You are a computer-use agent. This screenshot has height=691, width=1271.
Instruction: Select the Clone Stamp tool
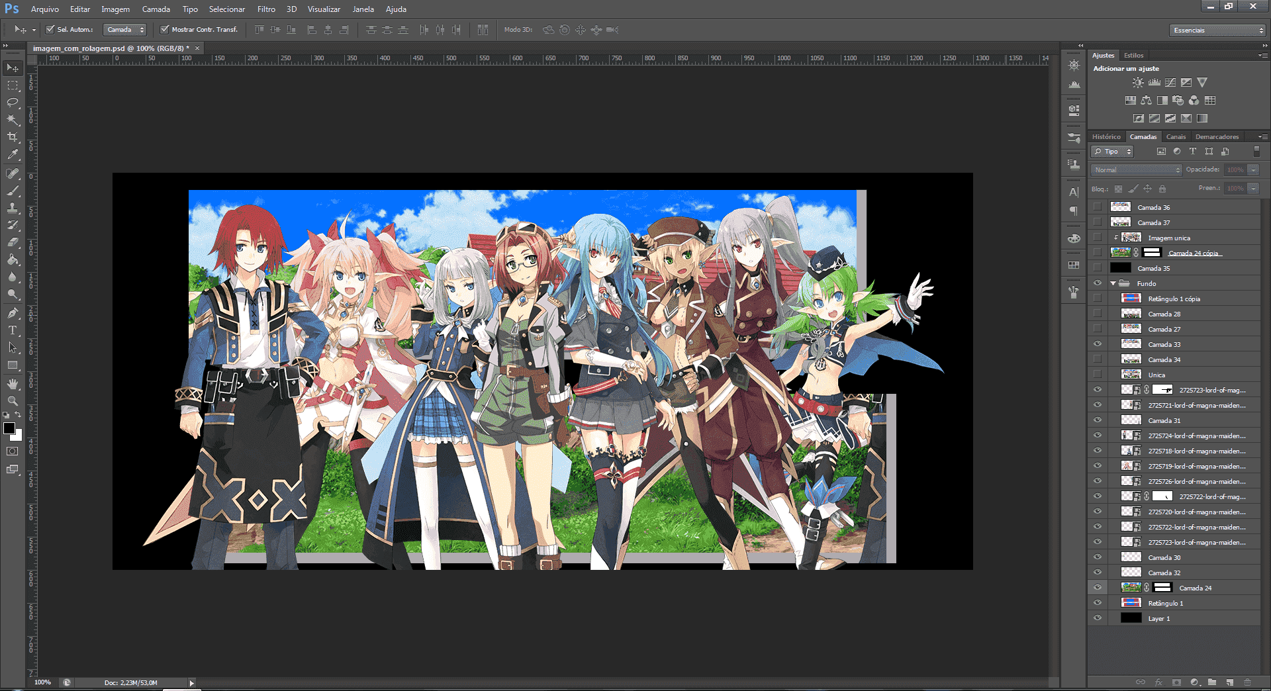click(13, 208)
